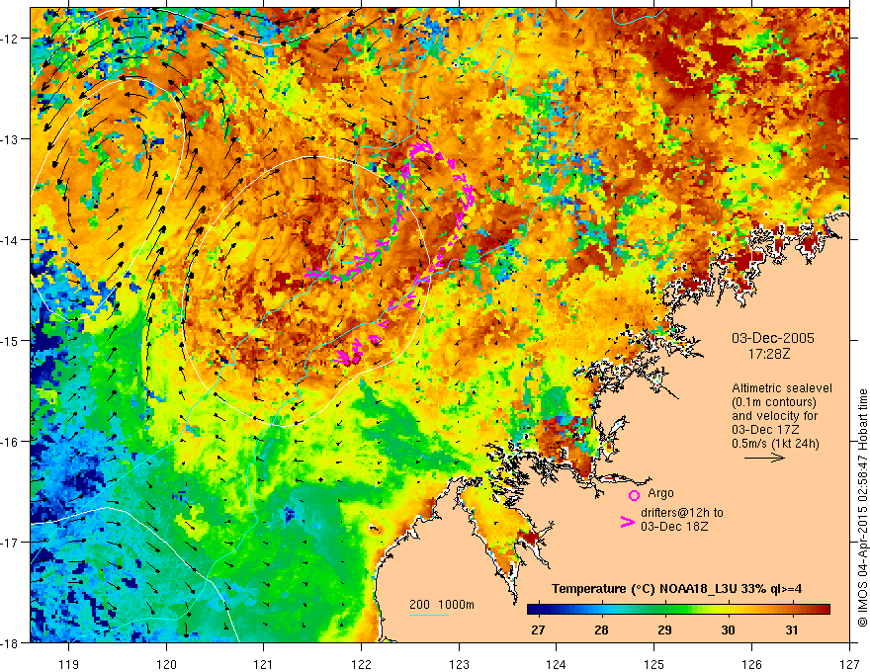The width and height of the screenshot is (870, 672).
Task: Select the time label 17:28Z
Action: (769, 354)
